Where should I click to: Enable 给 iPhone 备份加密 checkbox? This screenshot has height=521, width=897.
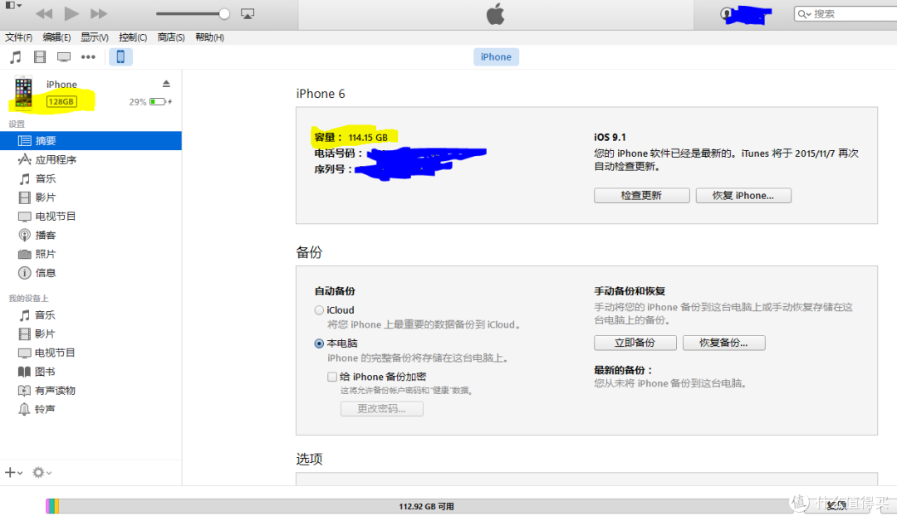click(331, 377)
